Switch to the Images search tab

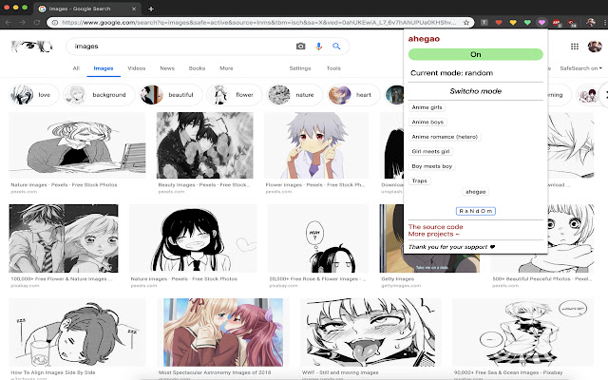click(x=104, y=68)
